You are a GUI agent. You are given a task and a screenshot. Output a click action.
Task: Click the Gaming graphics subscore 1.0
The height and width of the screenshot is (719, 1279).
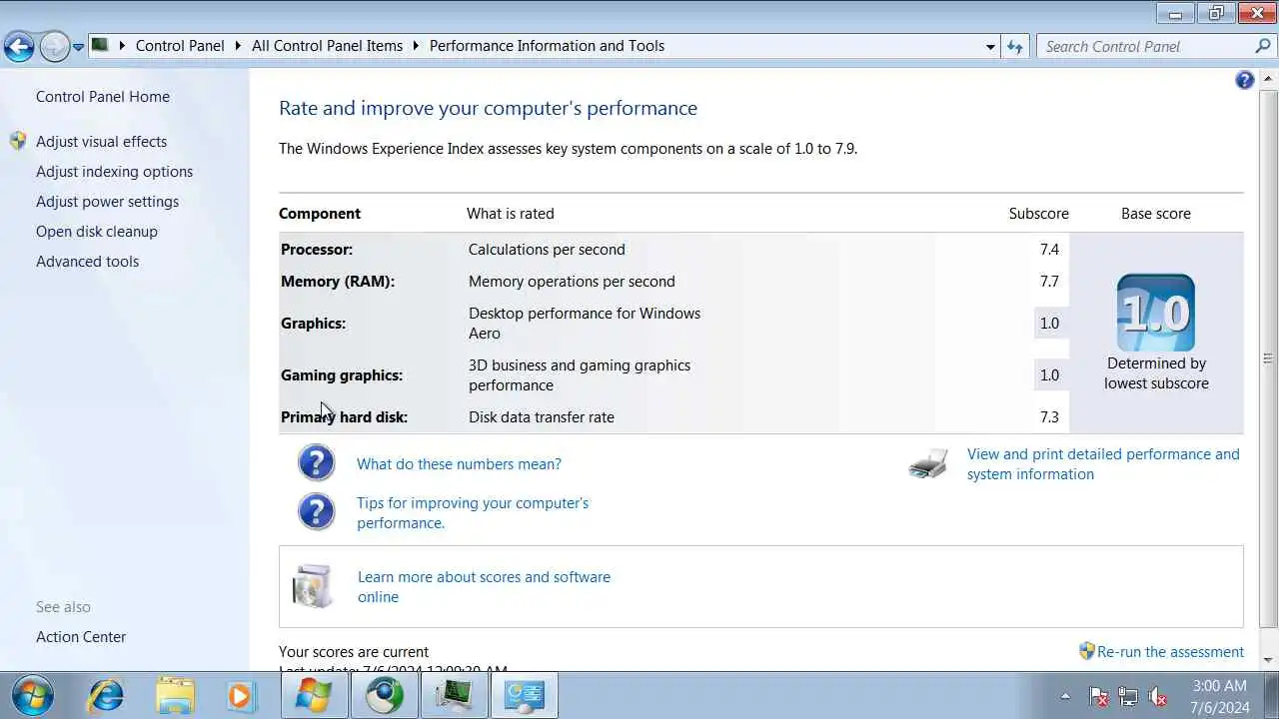pos(1049,375)
